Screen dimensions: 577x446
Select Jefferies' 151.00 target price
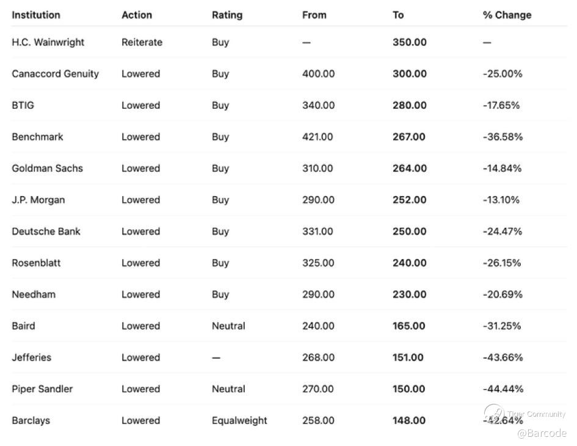point(408,357)
